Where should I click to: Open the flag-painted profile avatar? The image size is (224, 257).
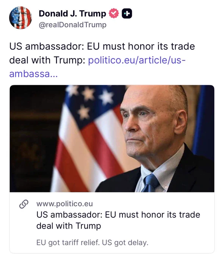[x=20, y=18]
